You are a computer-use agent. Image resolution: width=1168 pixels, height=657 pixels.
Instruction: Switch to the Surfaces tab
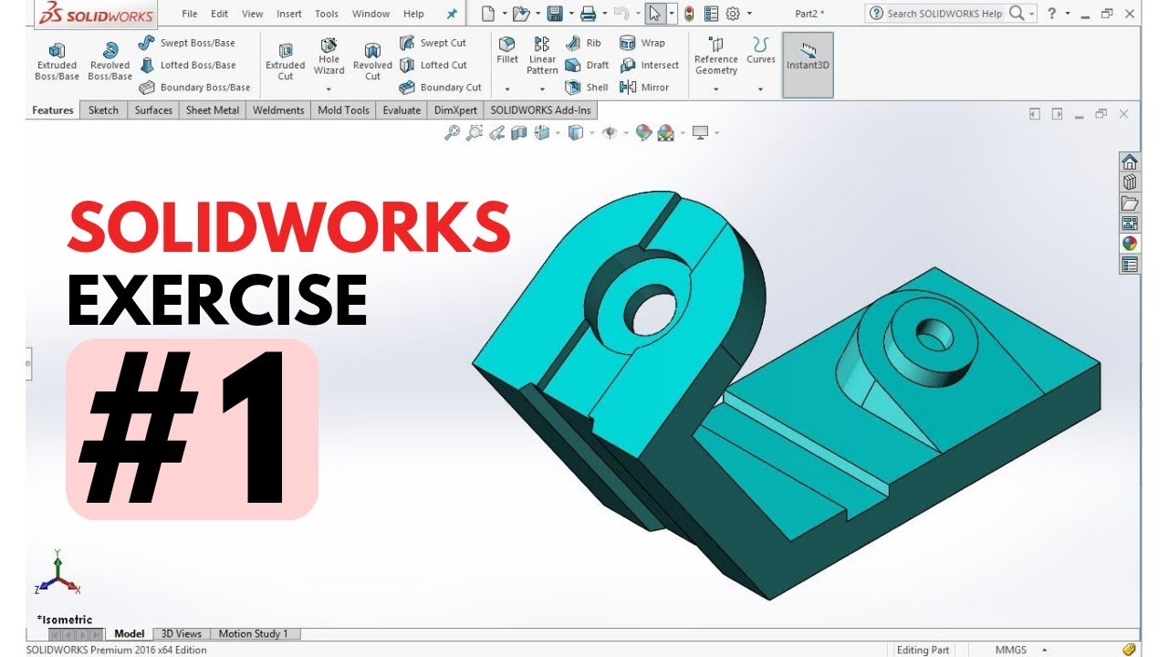pyautogui.click(x=153, y=110)
